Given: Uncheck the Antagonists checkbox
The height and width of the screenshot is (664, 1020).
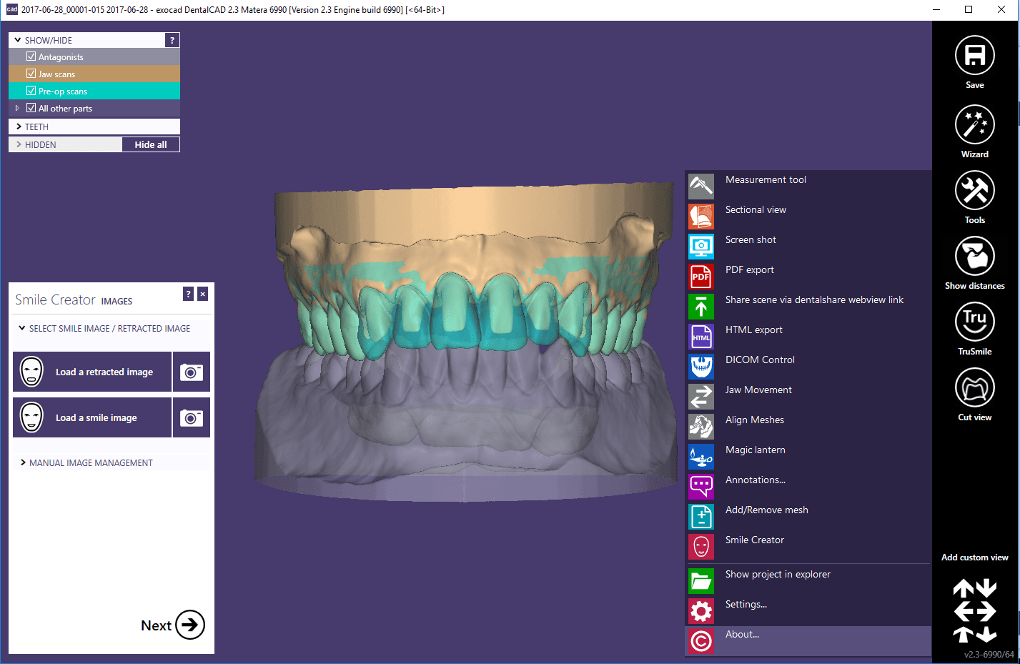Looking at the screenshot, I should tap(31, 56).
